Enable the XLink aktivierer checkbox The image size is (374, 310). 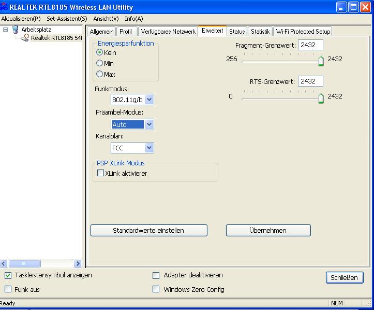click(101, 174)
